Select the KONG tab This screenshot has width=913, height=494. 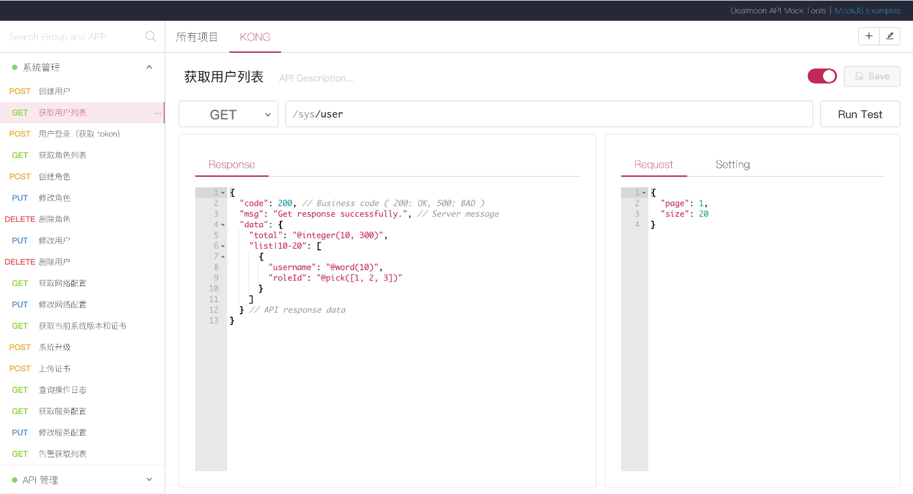255,37
